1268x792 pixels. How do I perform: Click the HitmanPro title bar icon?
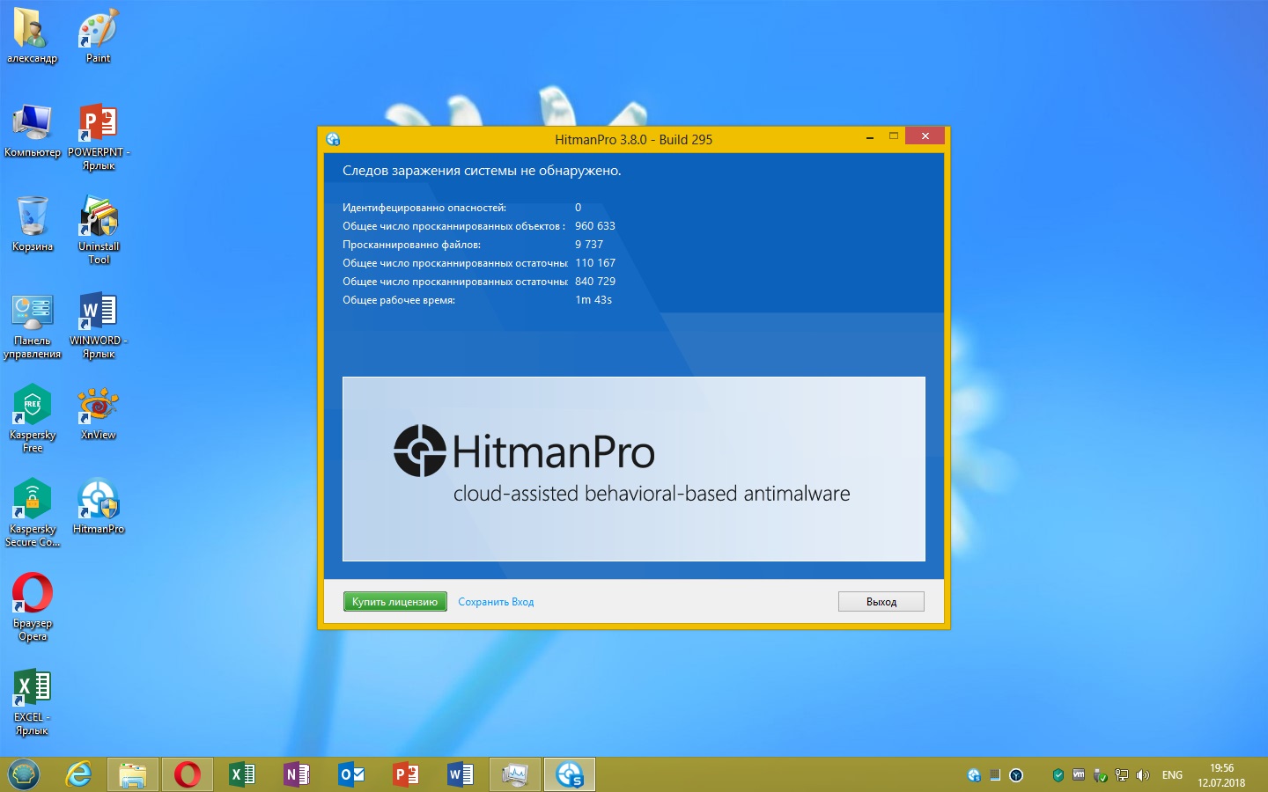click(x=333, y=139)
